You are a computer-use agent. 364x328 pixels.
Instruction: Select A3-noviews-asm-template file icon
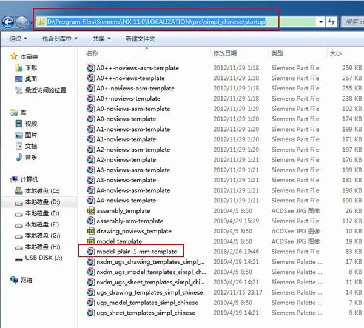tap(91, 170)
